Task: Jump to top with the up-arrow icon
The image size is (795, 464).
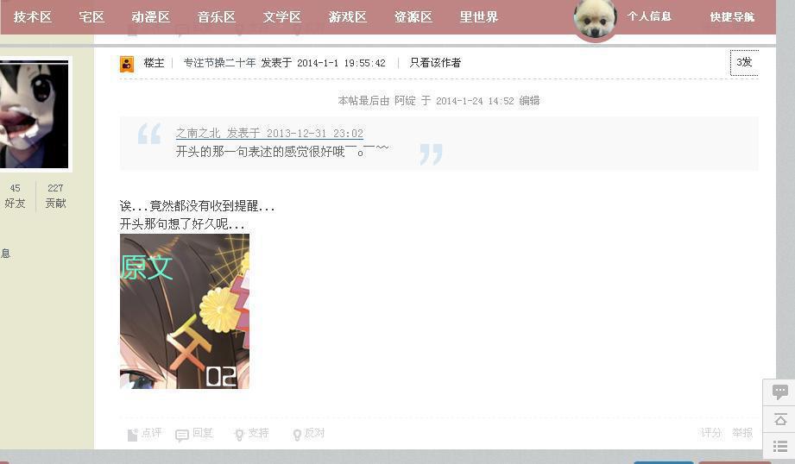Action: [779, 419]
